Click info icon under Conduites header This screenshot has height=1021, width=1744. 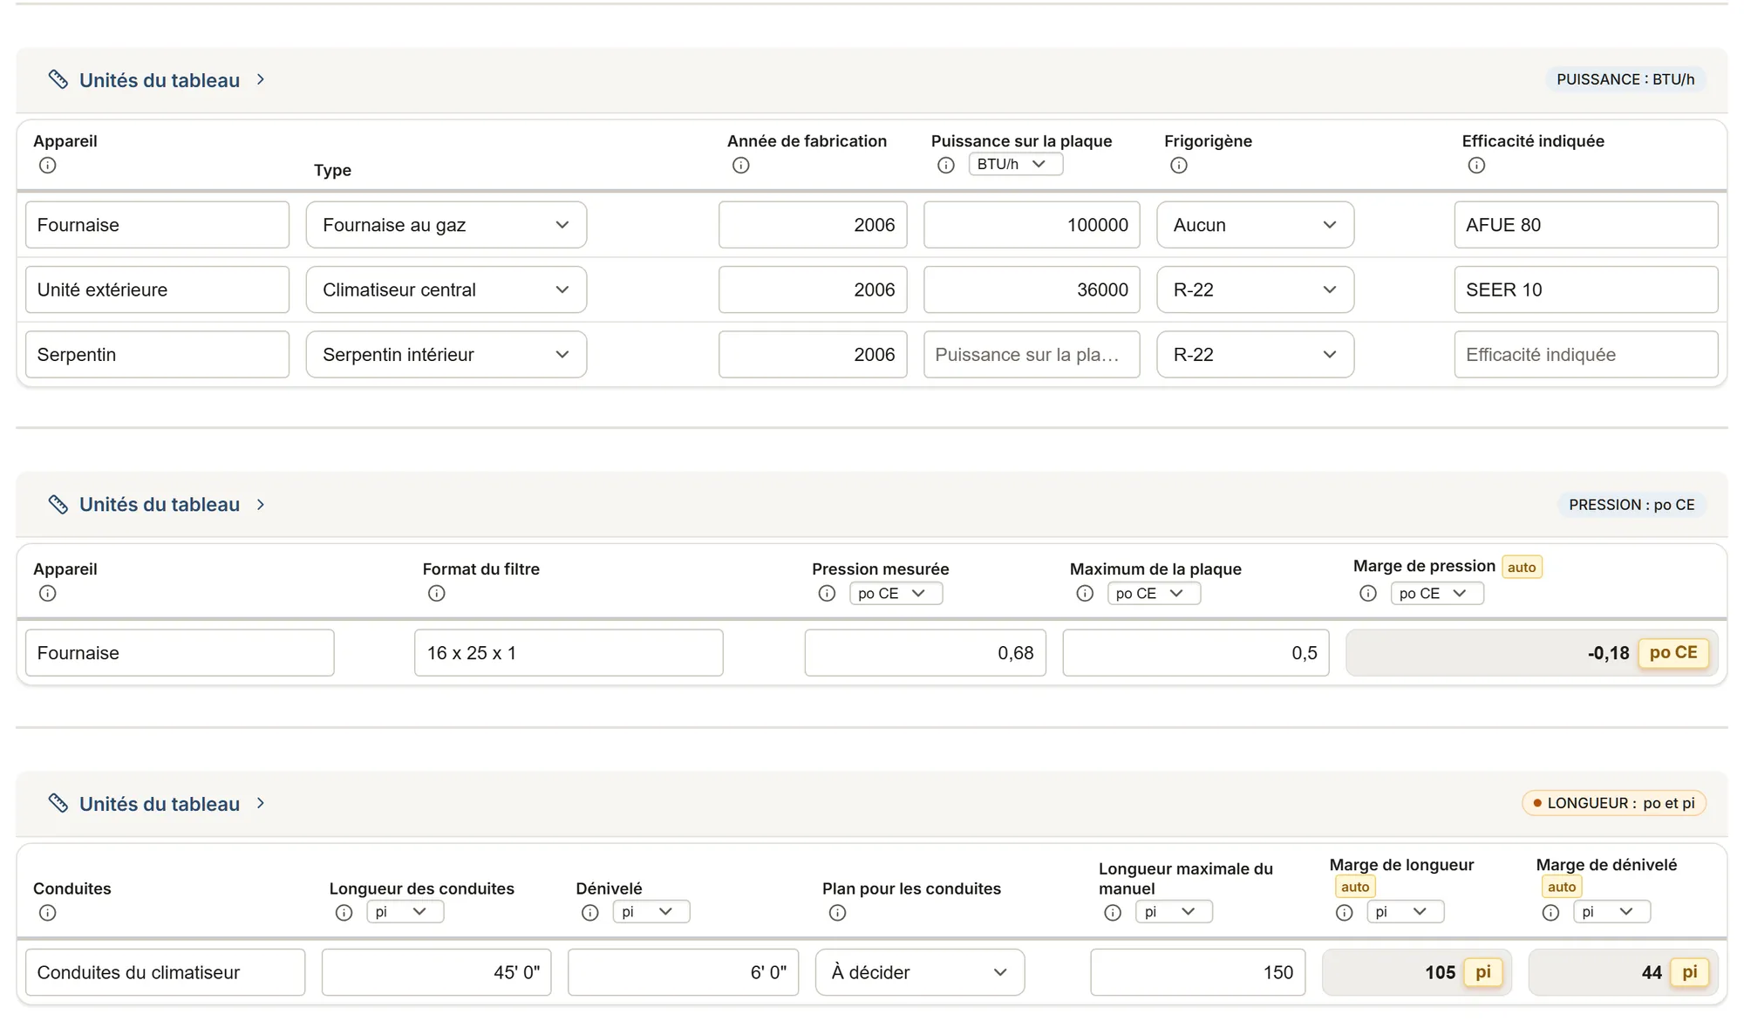pyautogui.click(x=47, y=912)
